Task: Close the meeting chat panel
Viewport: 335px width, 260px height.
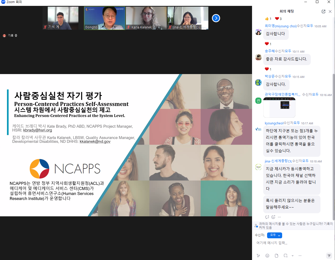Action: (330, 11)
